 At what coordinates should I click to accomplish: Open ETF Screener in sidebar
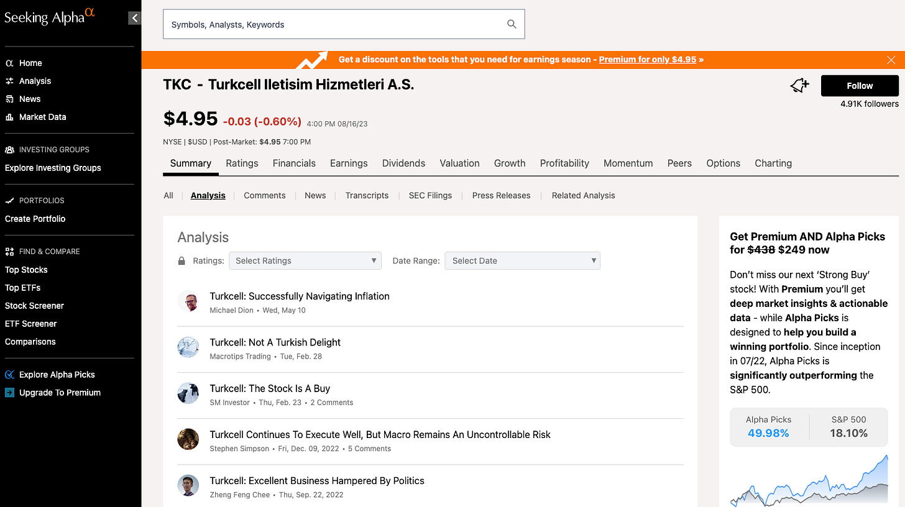(30, 324)
